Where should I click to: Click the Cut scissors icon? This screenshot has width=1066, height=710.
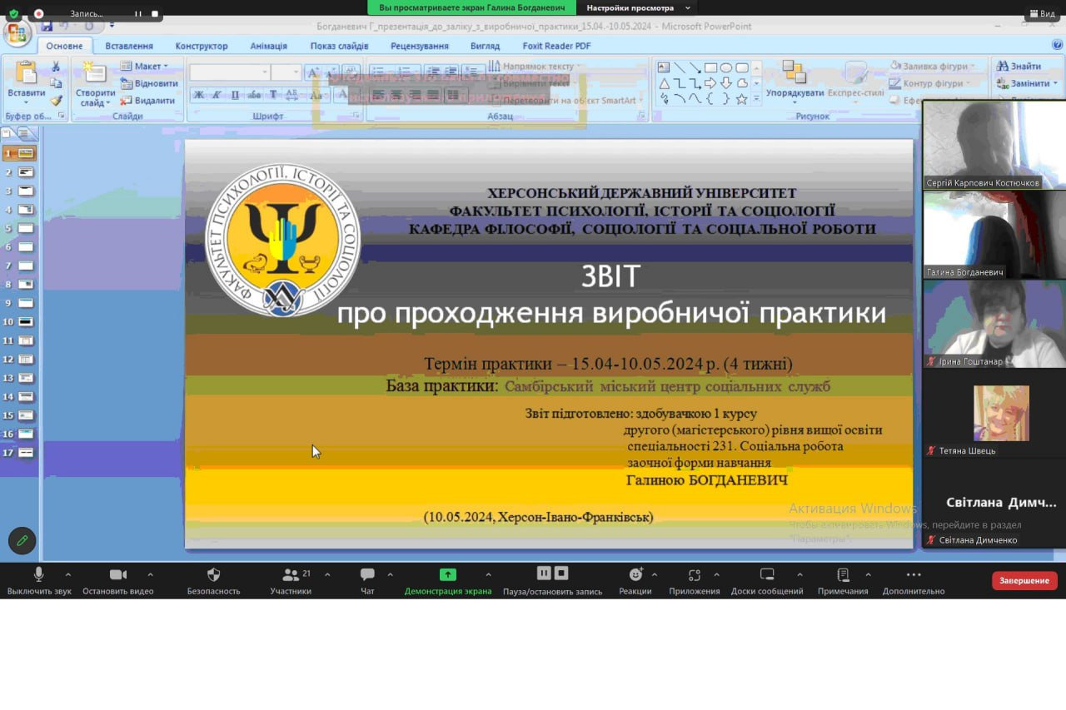click(x=56, y=67)
